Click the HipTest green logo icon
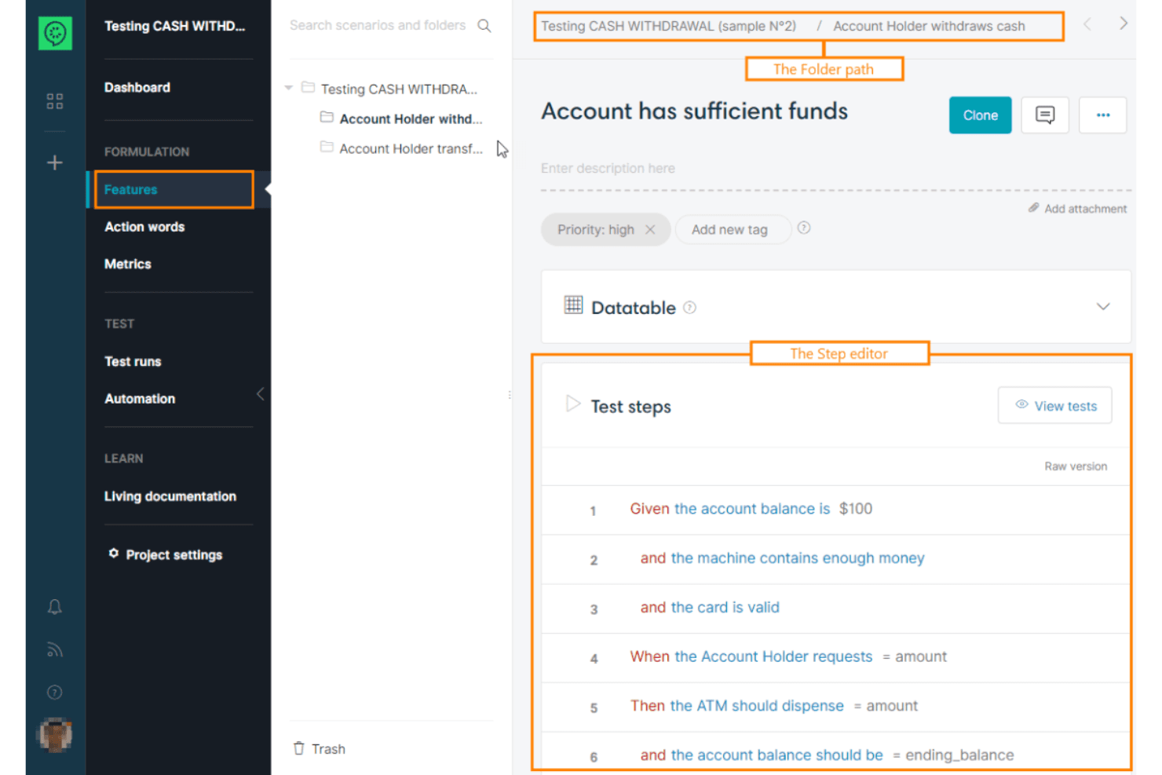Screen dimensions: 1162x775 click(55, 33)
